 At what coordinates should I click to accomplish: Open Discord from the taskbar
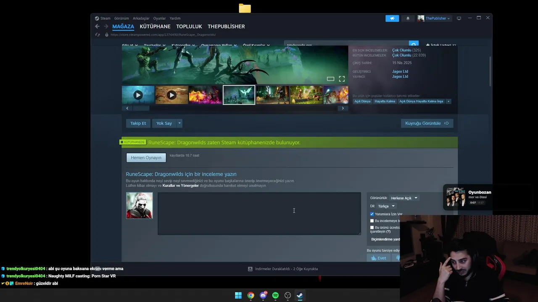click(263, 295)
